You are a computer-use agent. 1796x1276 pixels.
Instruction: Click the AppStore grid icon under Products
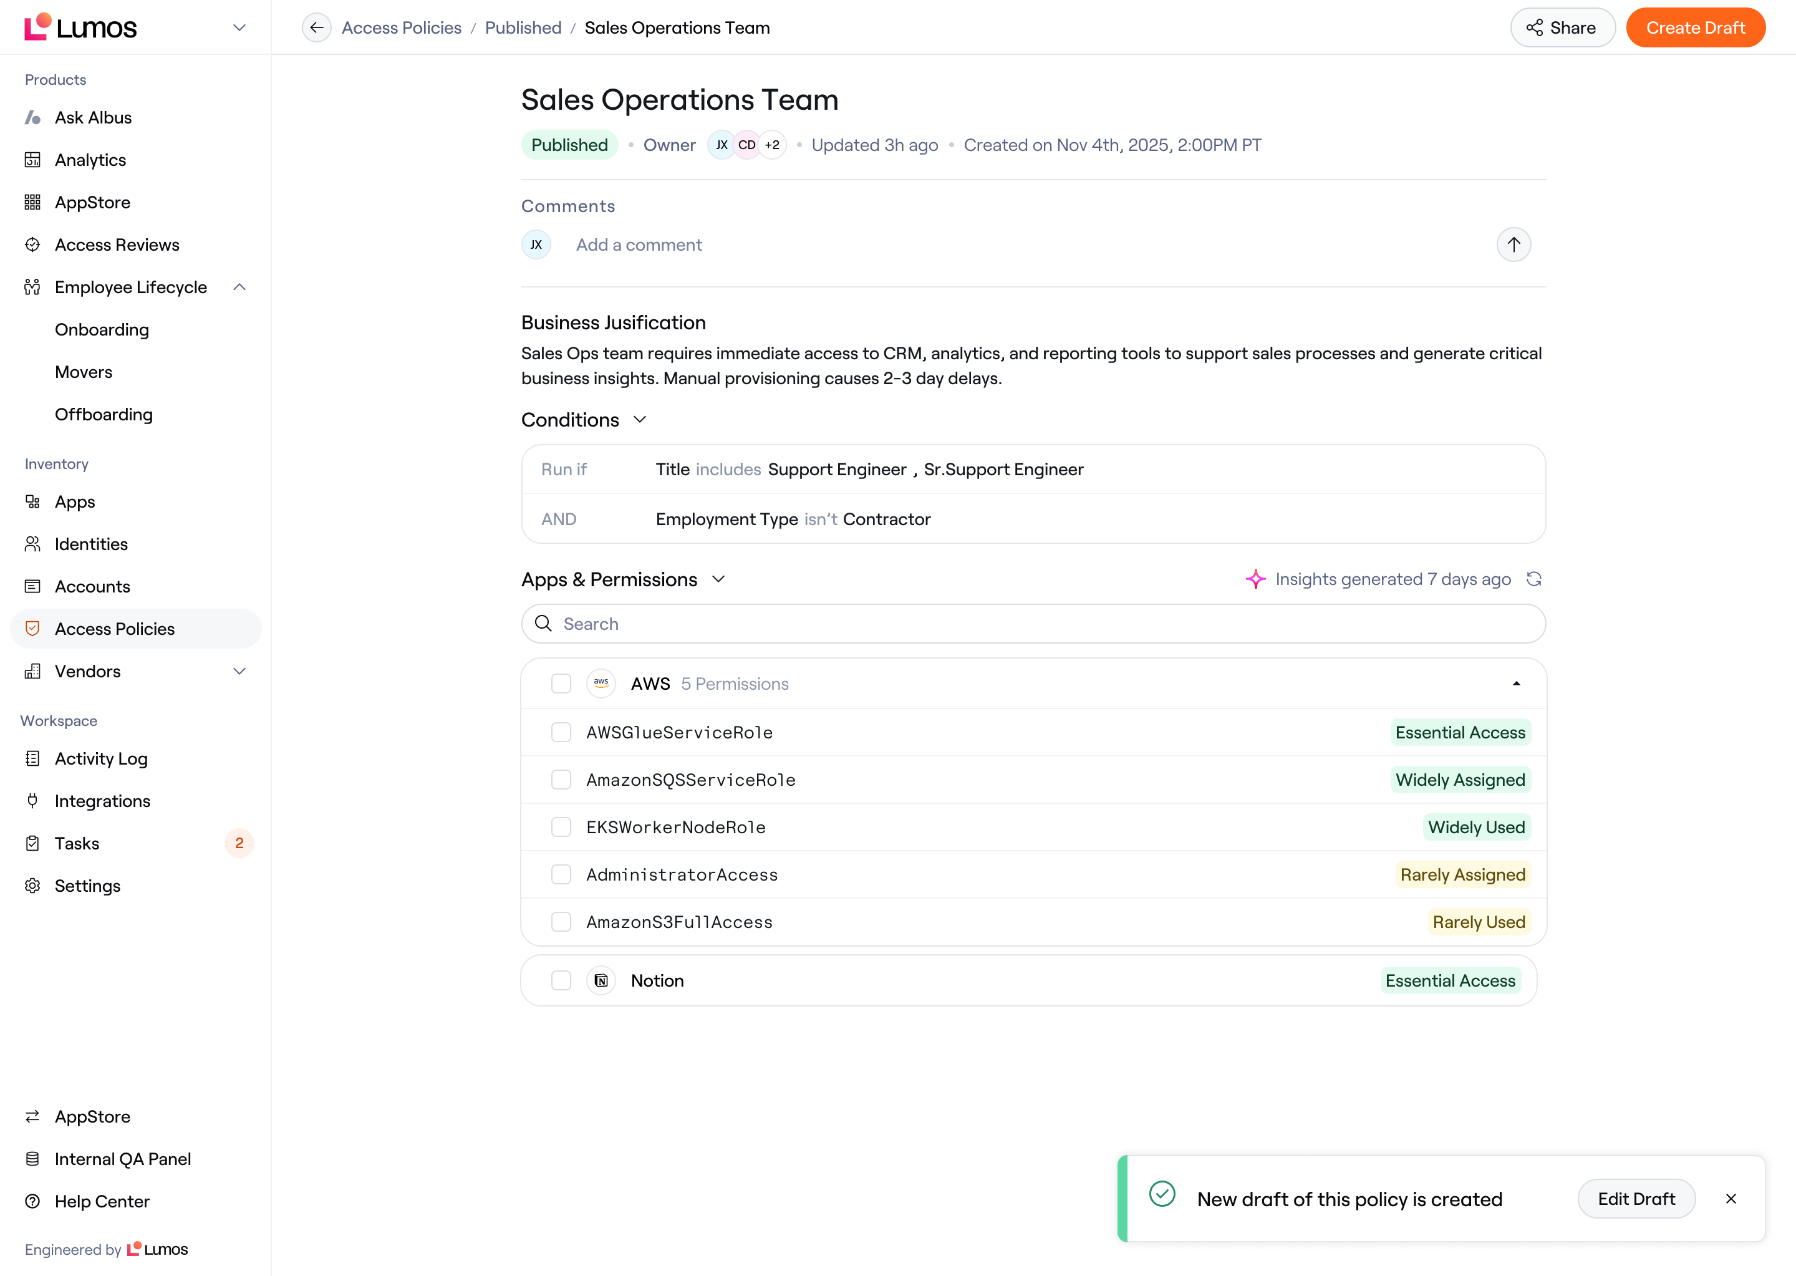32,203
